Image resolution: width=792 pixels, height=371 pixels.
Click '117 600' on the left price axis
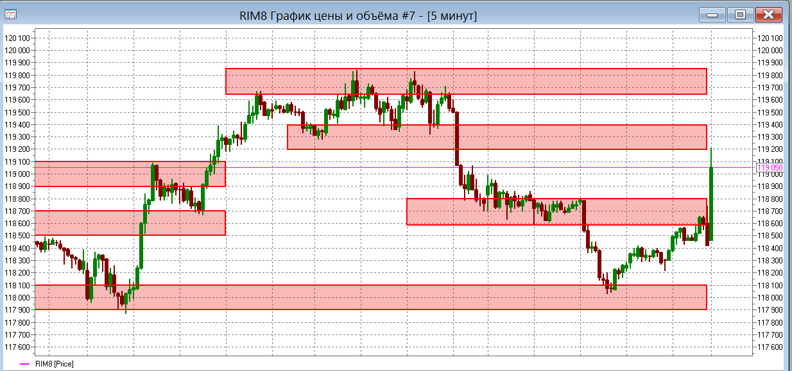(x=18, y=347)
